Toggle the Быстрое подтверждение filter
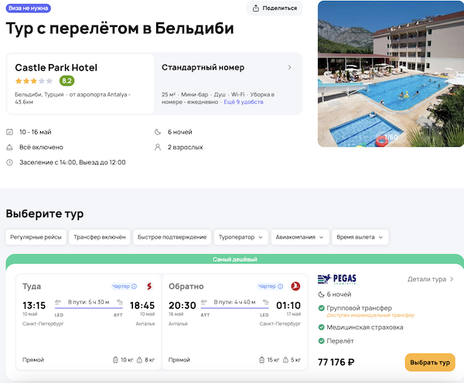Image resolution: width=464 pixels, height=383 pixels. pos(172,237)
